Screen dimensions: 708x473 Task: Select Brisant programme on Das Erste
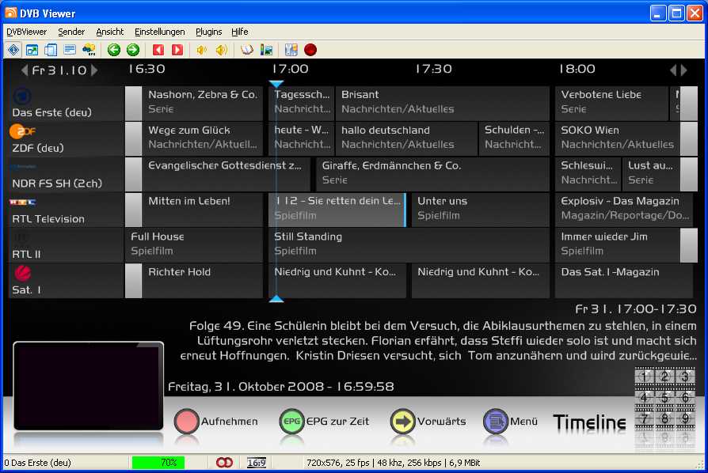(443, 104)
